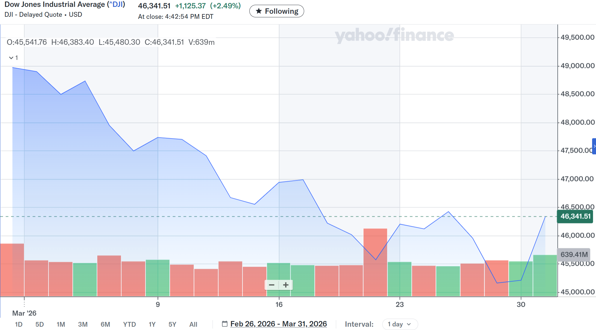Viewport: 596px width, 330px height.
Task: Choose the YTD time range
Action: (x=129, y=324)
